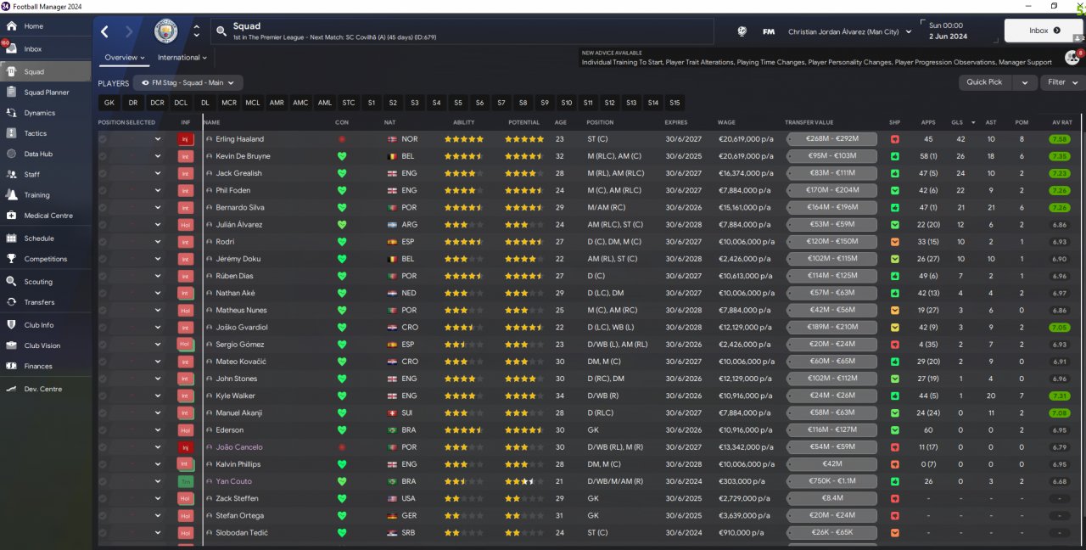Sort by the TRANSFER VALUE column header
Image resolution: width=1086 pixels, height=550 pixels.
[809, 122]
